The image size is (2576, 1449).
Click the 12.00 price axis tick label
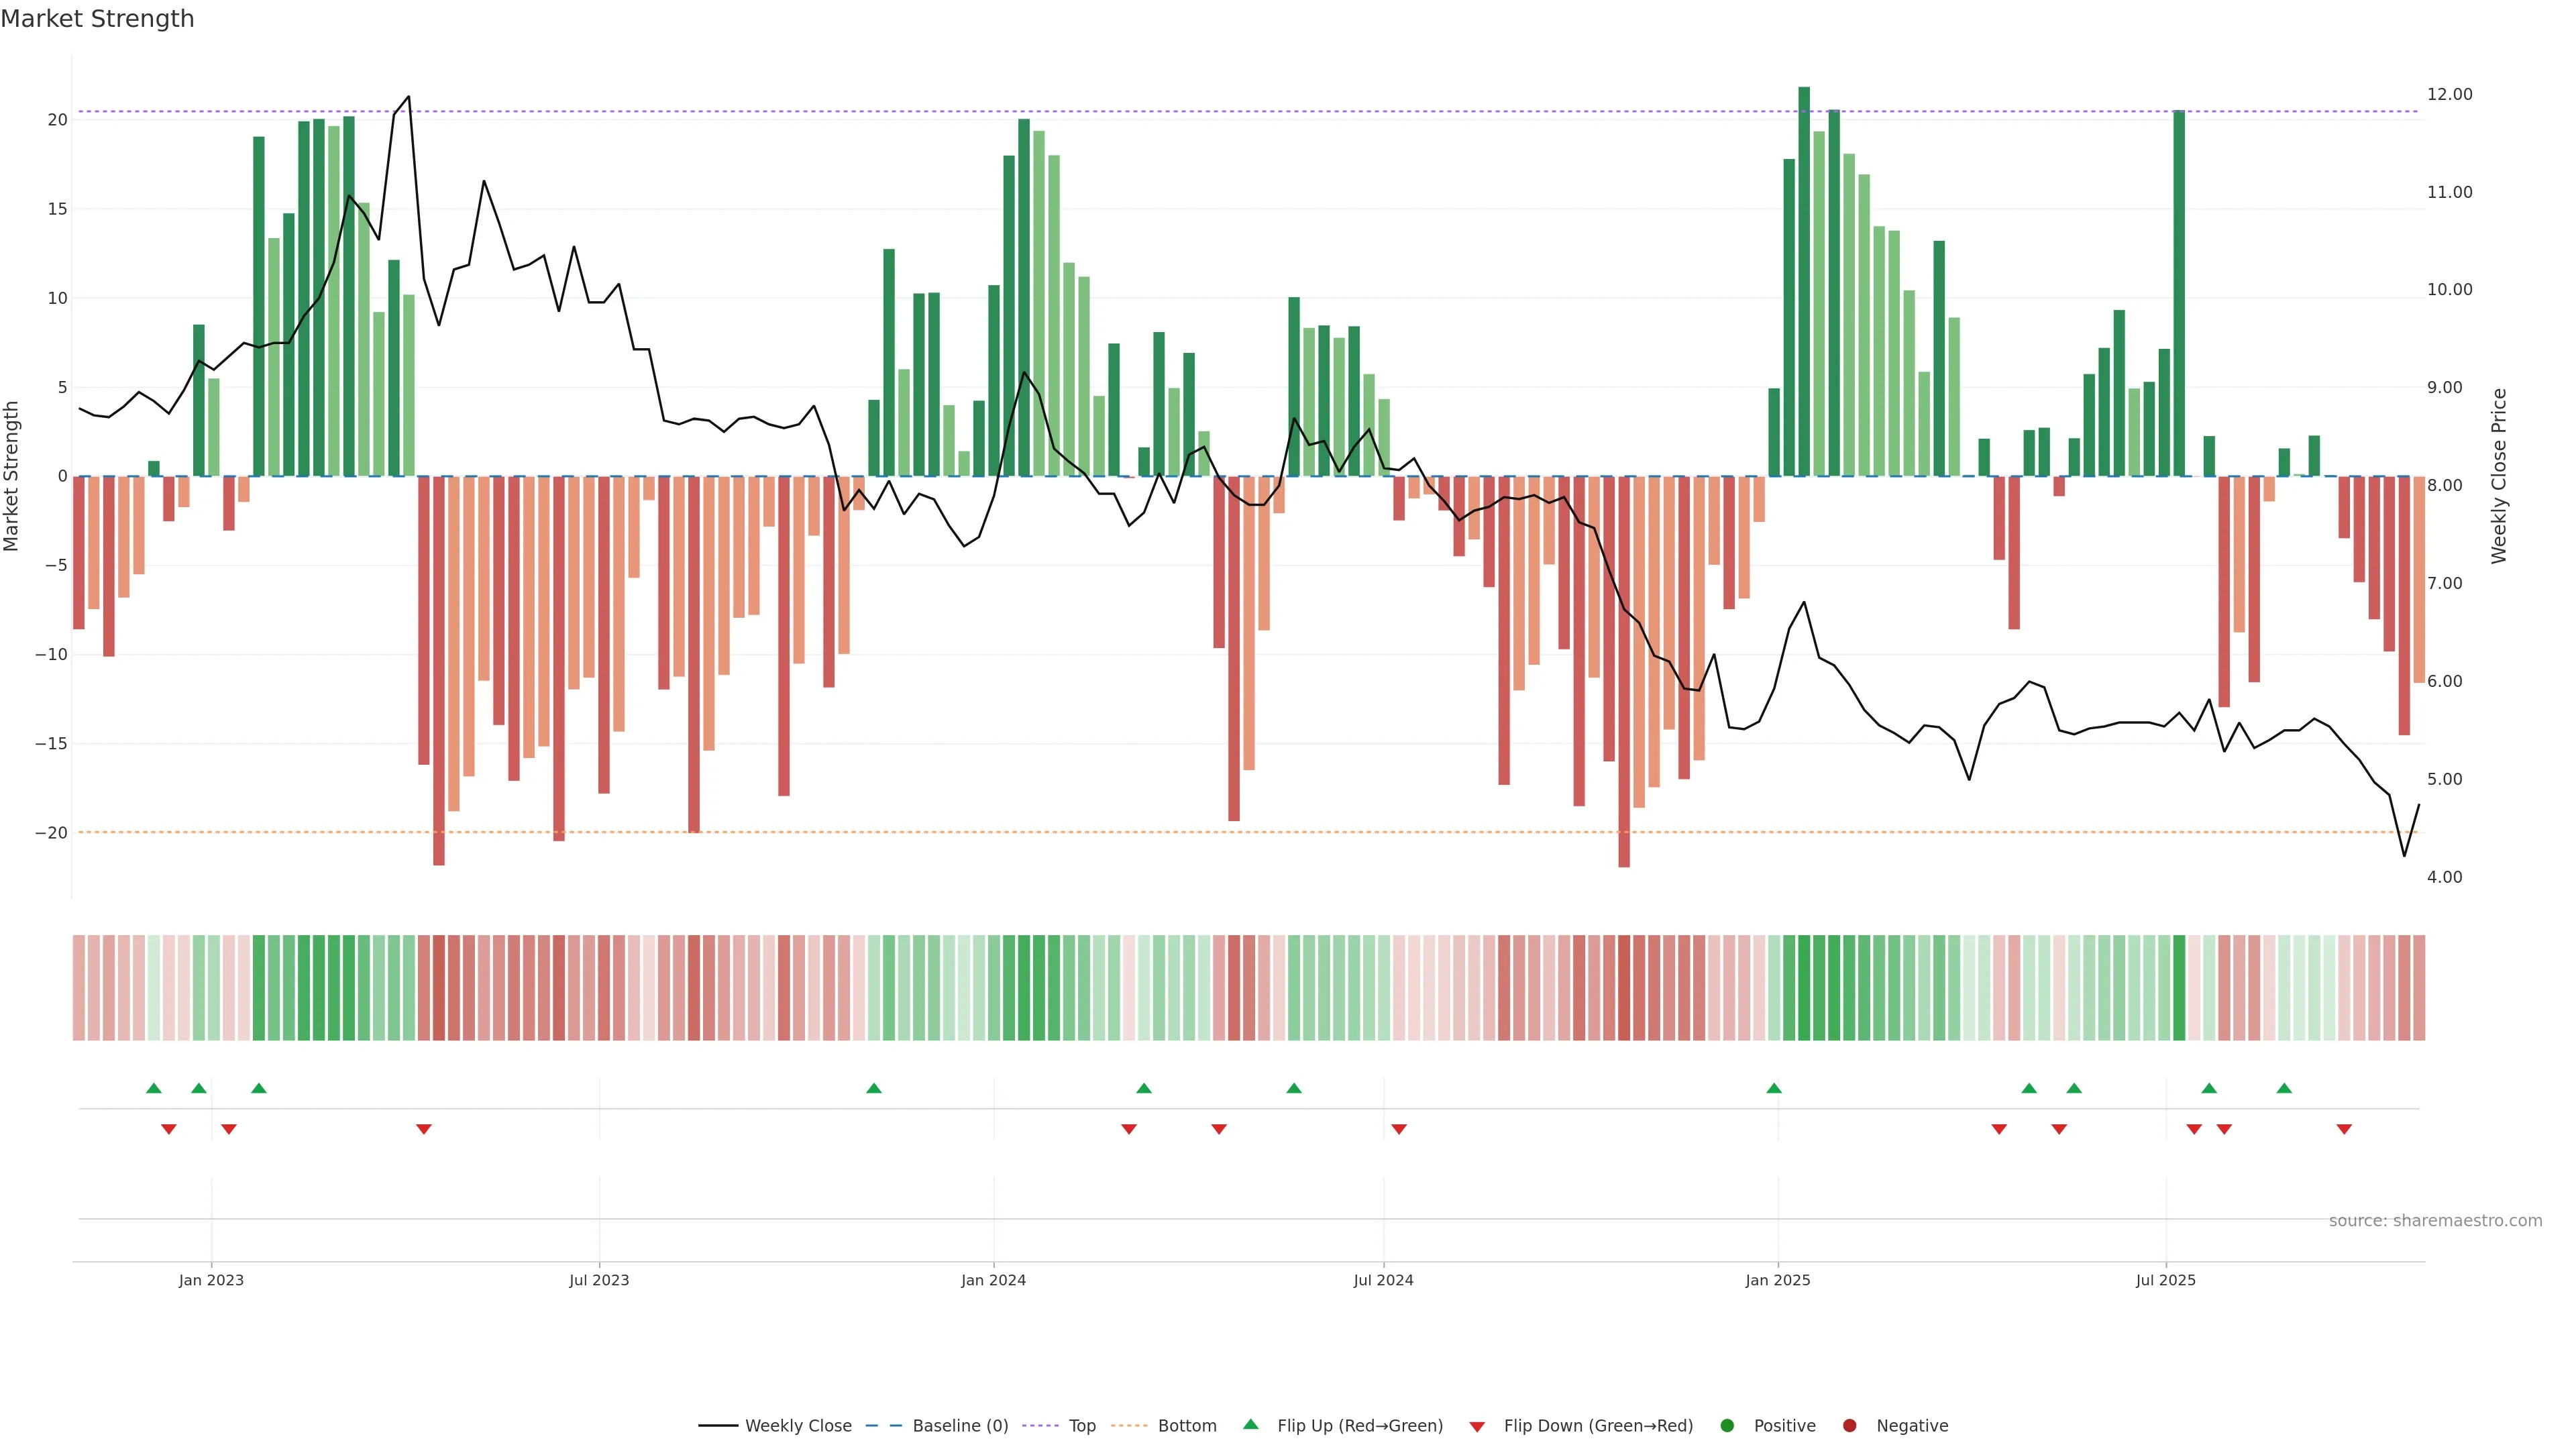[2449, 94]
